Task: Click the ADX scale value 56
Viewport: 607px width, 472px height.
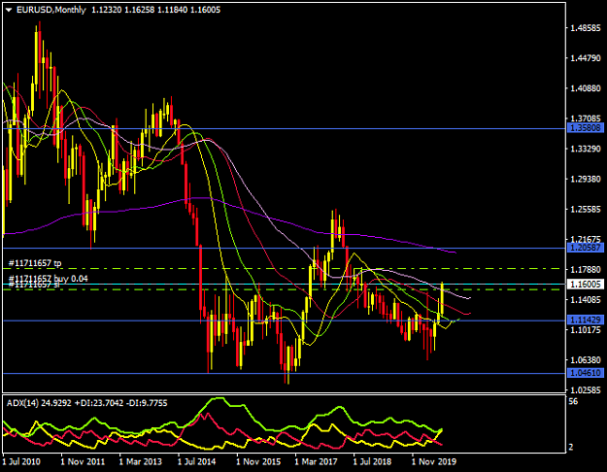Action: pyautogui.click(x=573, y=401)
